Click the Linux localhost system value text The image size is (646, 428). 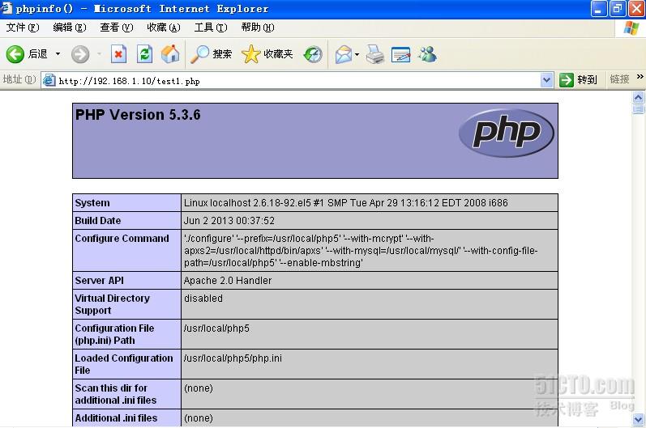tap(345, 203)
